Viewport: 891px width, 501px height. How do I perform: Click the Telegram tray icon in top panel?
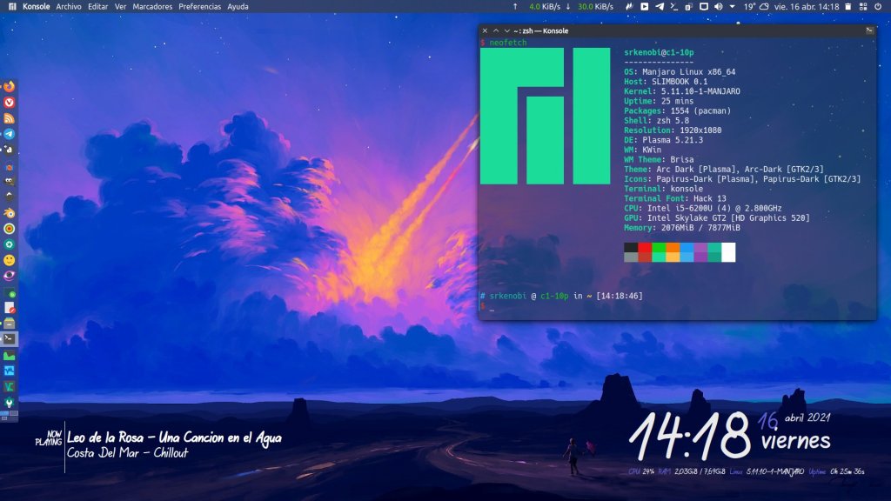click(659, 7)
